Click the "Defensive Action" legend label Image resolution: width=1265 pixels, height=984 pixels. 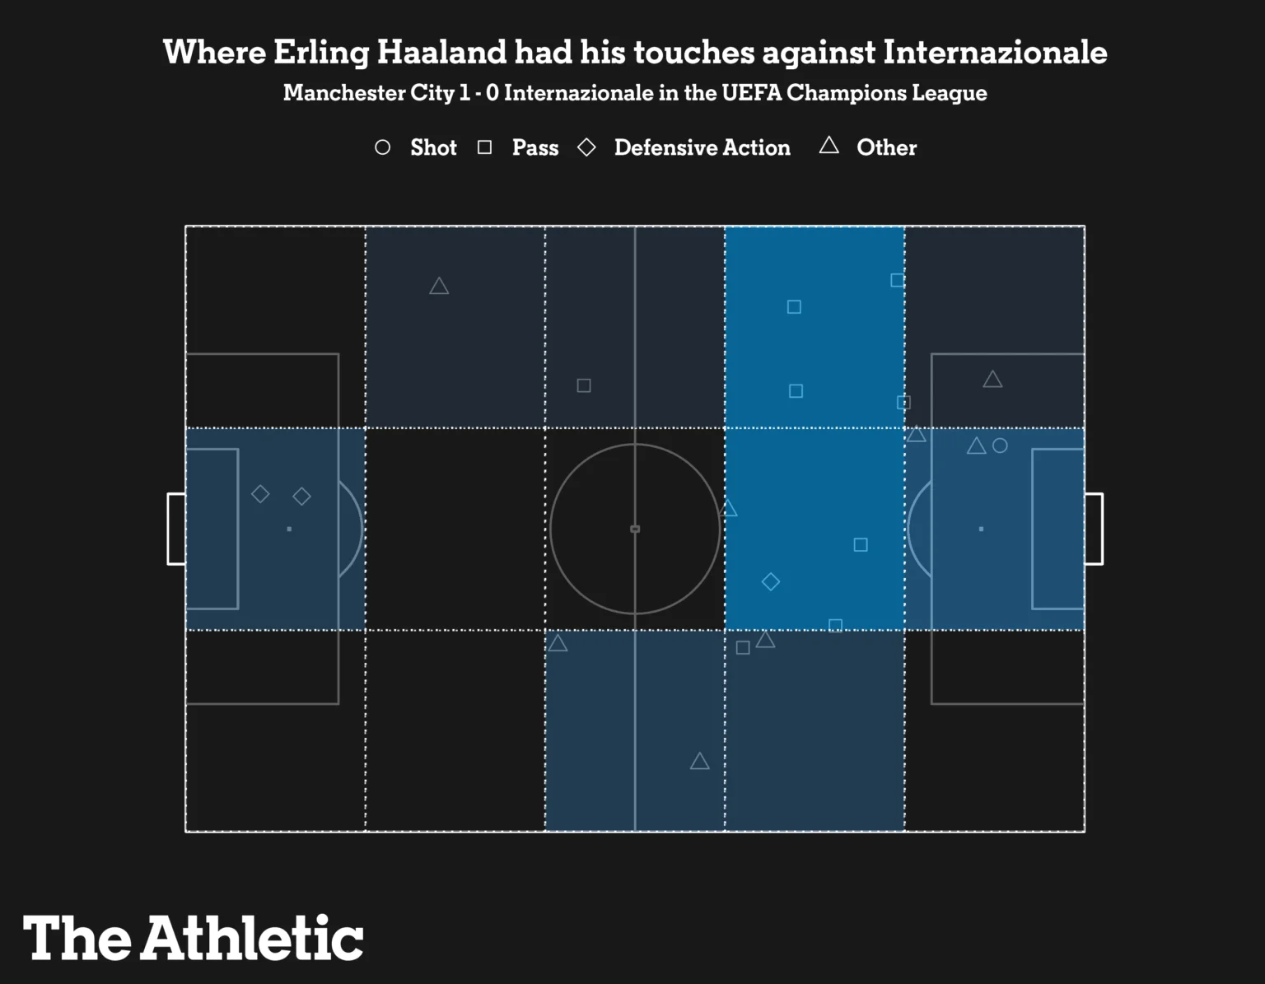[x=702, y=147]
